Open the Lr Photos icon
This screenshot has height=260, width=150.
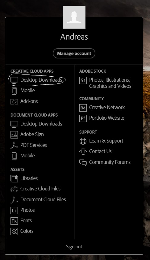pyautogui.click(x=14, y=211)
